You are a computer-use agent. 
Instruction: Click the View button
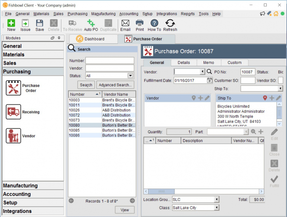coord(125,210)
